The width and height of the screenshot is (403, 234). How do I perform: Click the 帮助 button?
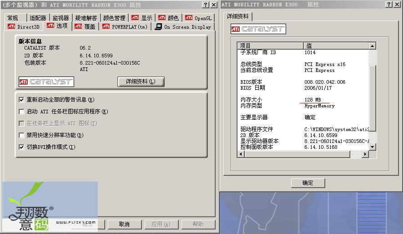198,224
